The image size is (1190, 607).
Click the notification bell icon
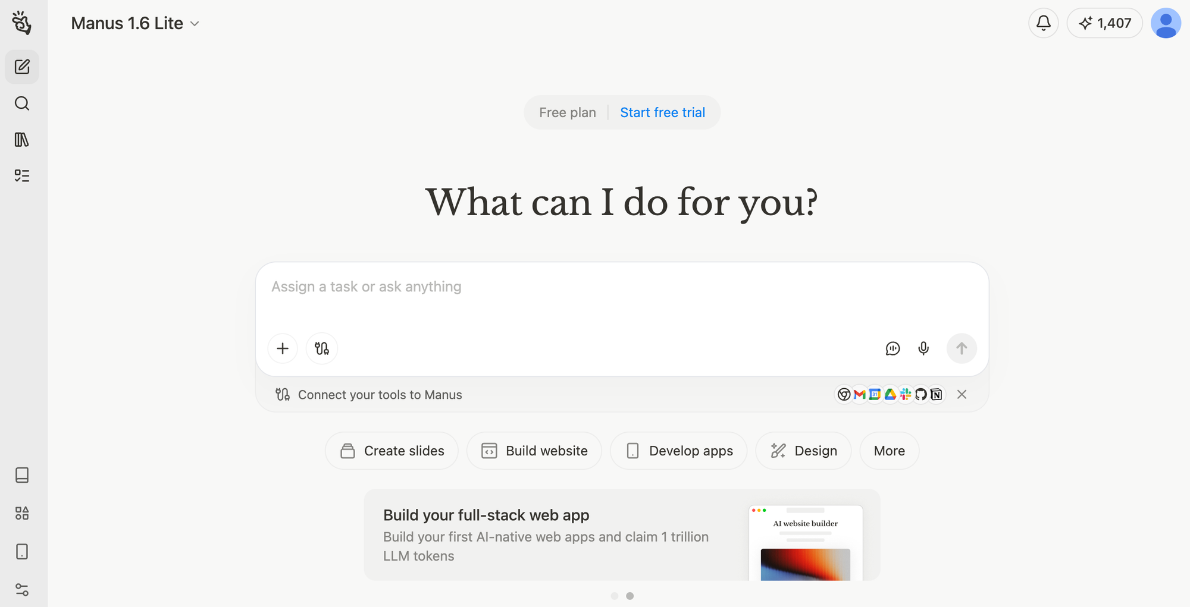[x=1043, y=23]
